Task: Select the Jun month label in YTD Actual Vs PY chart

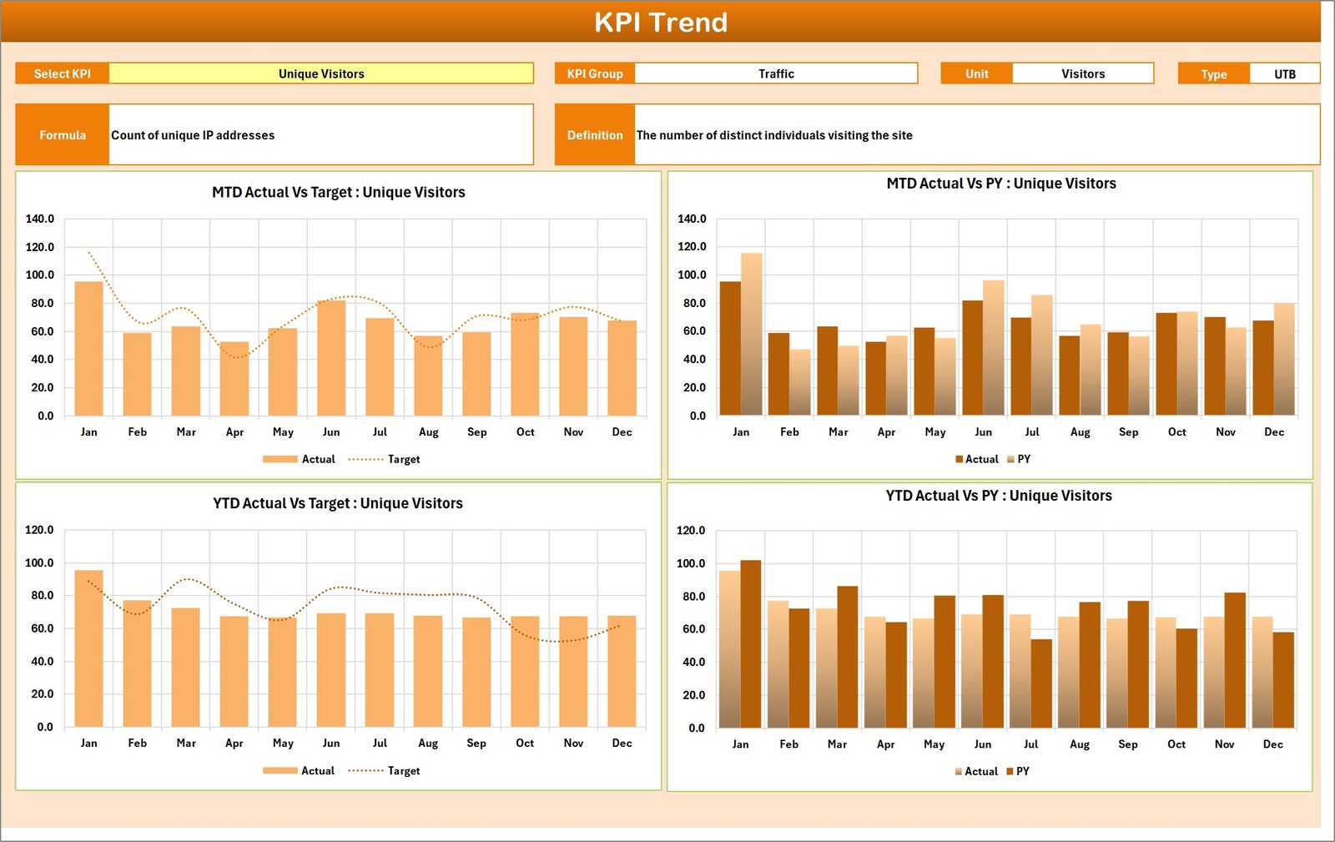Action: pos(983,744)
